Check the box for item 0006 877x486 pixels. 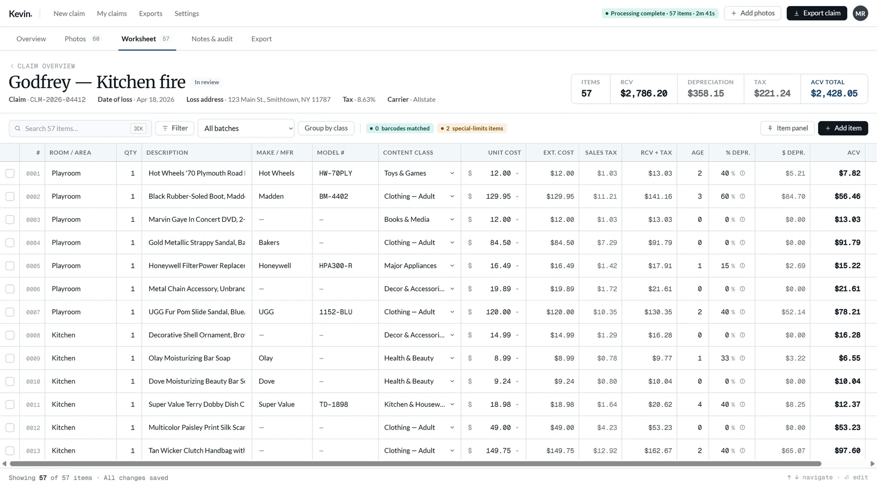[x=10, y=289]
